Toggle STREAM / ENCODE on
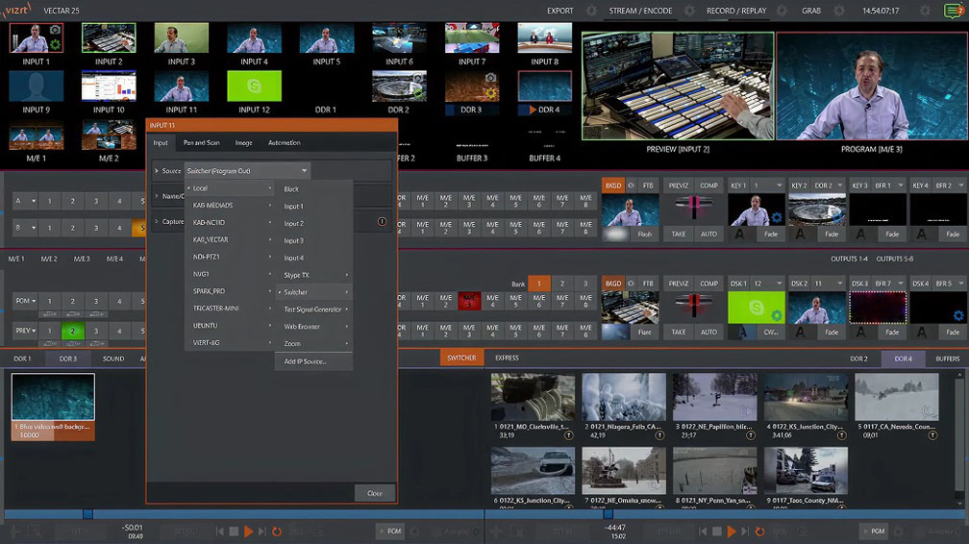 pyautogui.click(x=640, y=11)
